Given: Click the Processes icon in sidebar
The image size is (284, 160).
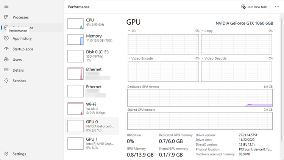Looking at the screenshot, I should (x=6, y=17).
